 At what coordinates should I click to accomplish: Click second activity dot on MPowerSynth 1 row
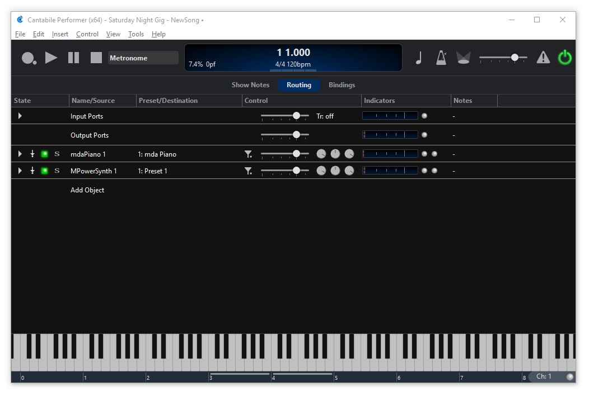(434, 171)
